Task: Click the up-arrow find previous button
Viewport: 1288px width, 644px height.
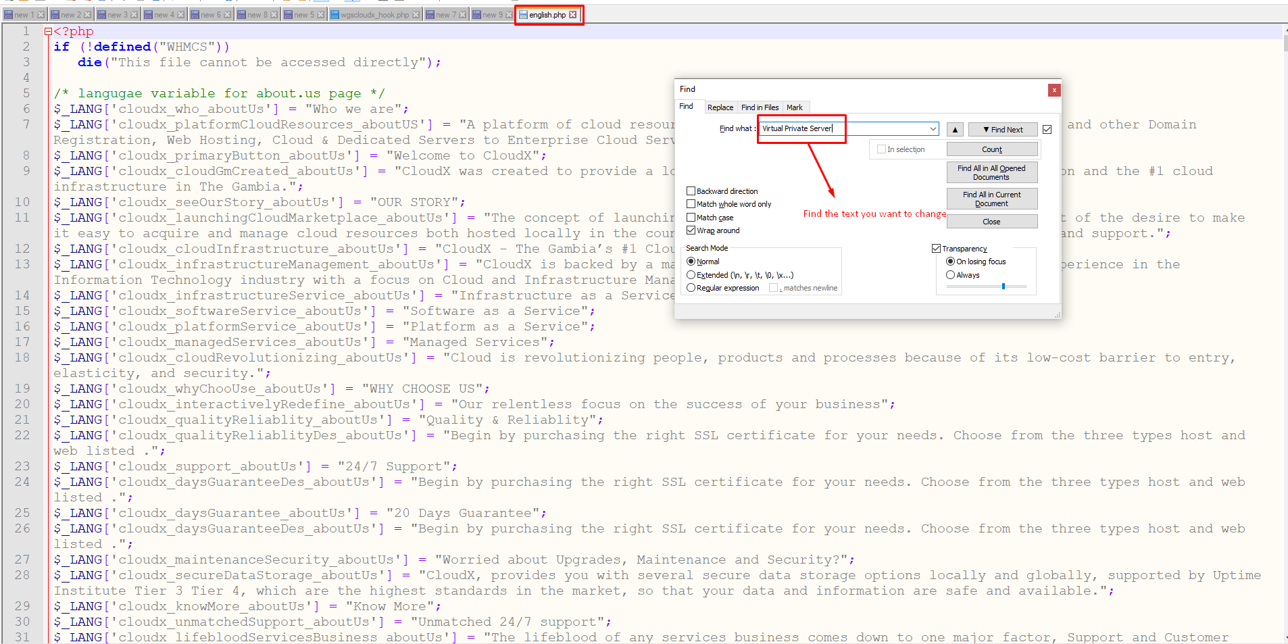Action: click(955, 130)
